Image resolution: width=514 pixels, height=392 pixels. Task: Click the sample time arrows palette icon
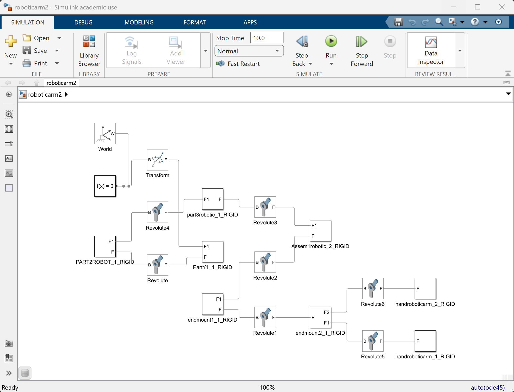[x=9, y=144]
